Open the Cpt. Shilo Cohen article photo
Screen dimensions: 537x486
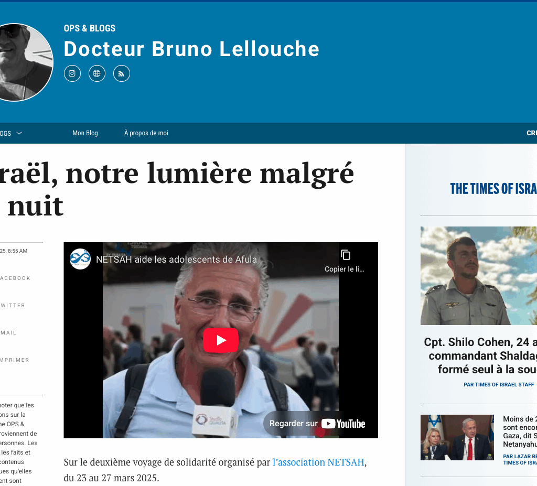pyautogui.click(x=479, y=276)
